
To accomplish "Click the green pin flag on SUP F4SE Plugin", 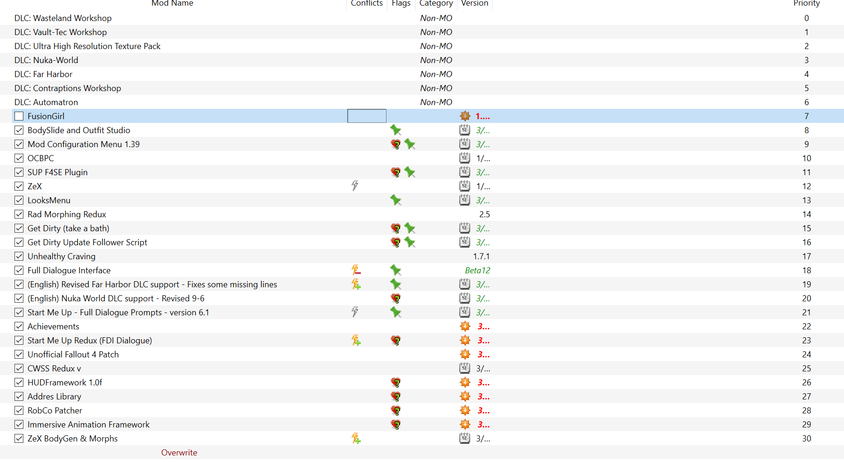I will pyautogui.click(x=410, y=172).
